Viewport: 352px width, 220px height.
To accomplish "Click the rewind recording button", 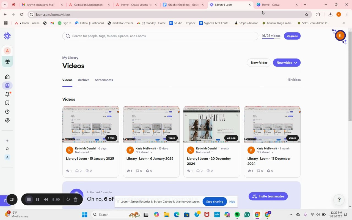I will coord(46,200).
